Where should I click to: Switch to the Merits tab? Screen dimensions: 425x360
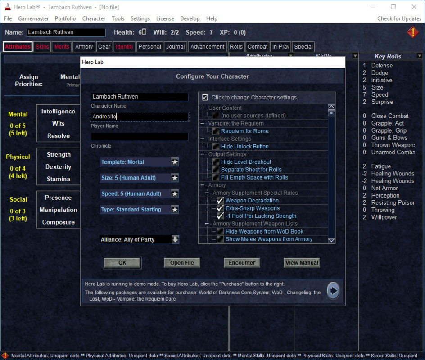(x=62, y=47)
